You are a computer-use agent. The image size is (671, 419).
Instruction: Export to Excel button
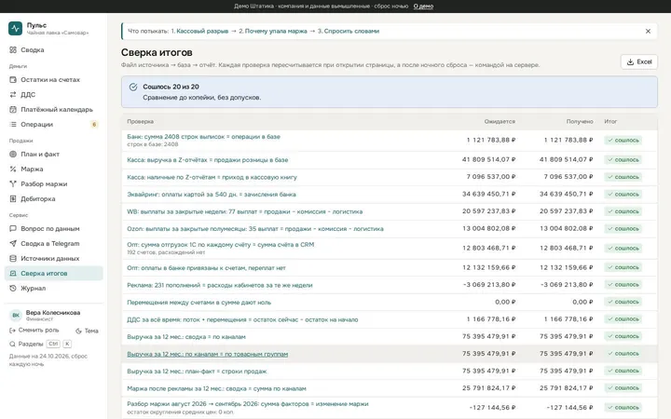click(639, 62)
